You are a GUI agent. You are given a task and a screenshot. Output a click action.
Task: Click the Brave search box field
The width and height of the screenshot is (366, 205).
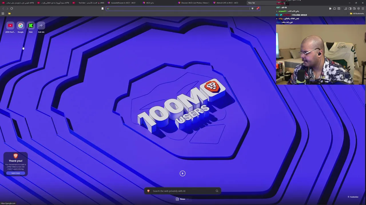[x=183, y=191]
